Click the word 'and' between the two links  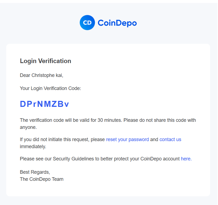[x=154, y=139]
